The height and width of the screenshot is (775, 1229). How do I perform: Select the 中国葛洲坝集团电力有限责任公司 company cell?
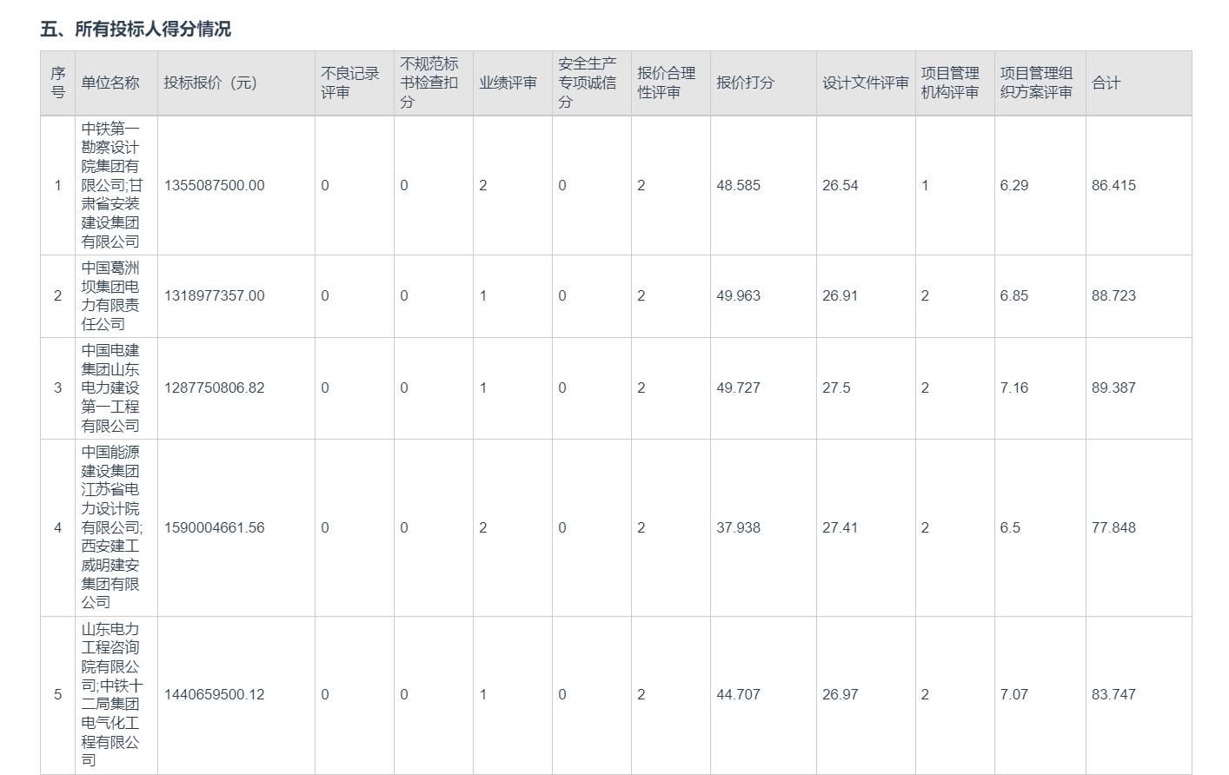[110, 296]
